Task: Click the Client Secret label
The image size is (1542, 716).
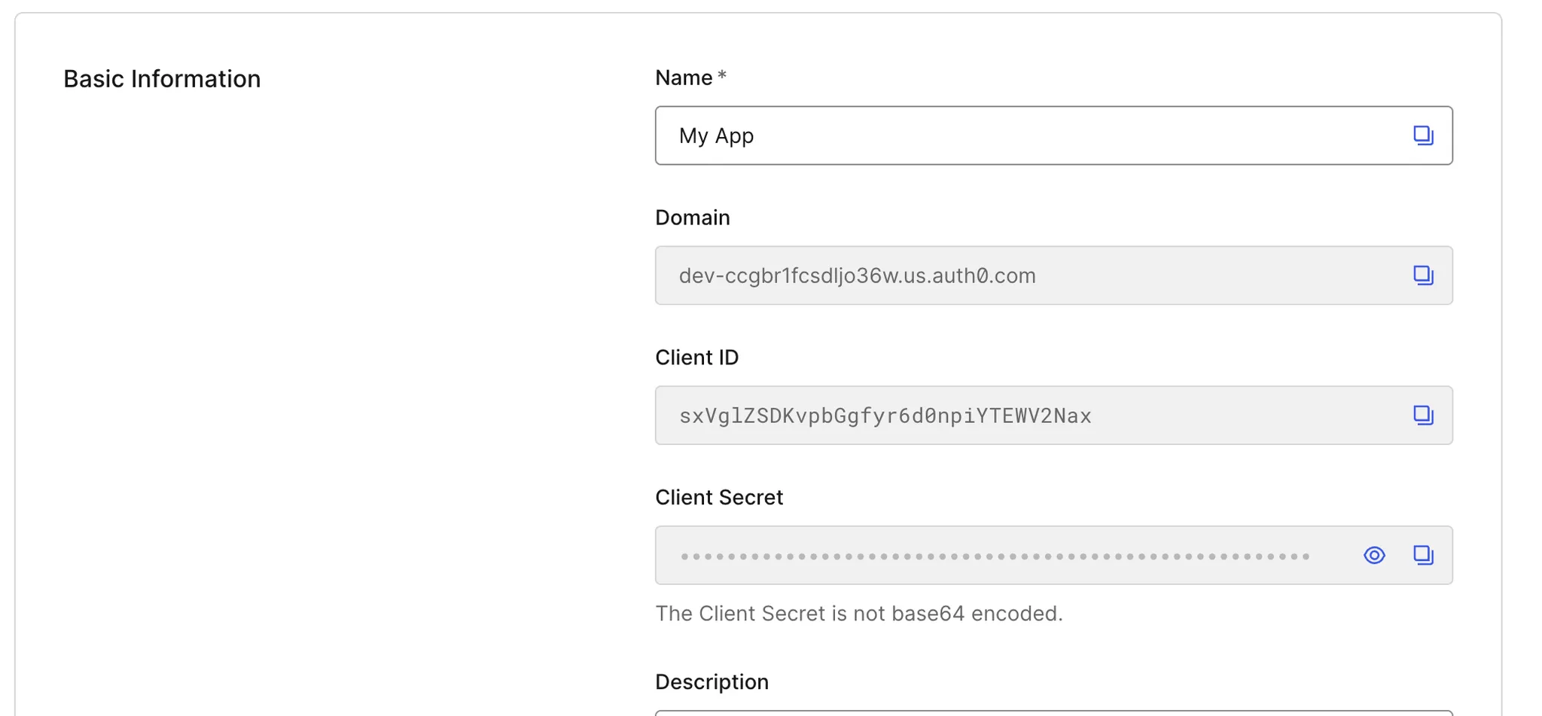Action: 719,498
